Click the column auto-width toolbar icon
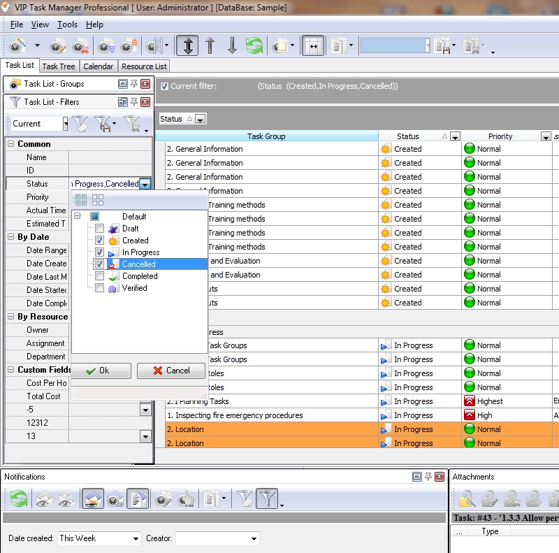Image resolution: width=559 pixels, height=553 pixels. (313, 46)
